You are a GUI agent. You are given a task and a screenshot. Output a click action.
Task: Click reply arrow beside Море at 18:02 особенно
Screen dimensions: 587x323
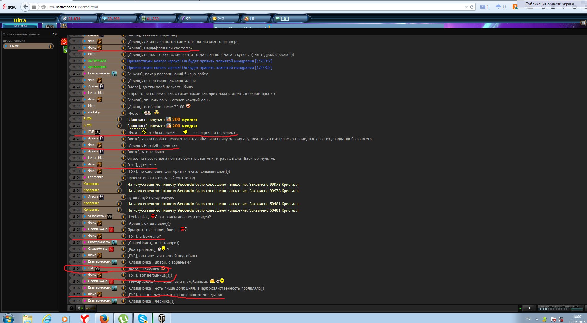tap(85, 106)
